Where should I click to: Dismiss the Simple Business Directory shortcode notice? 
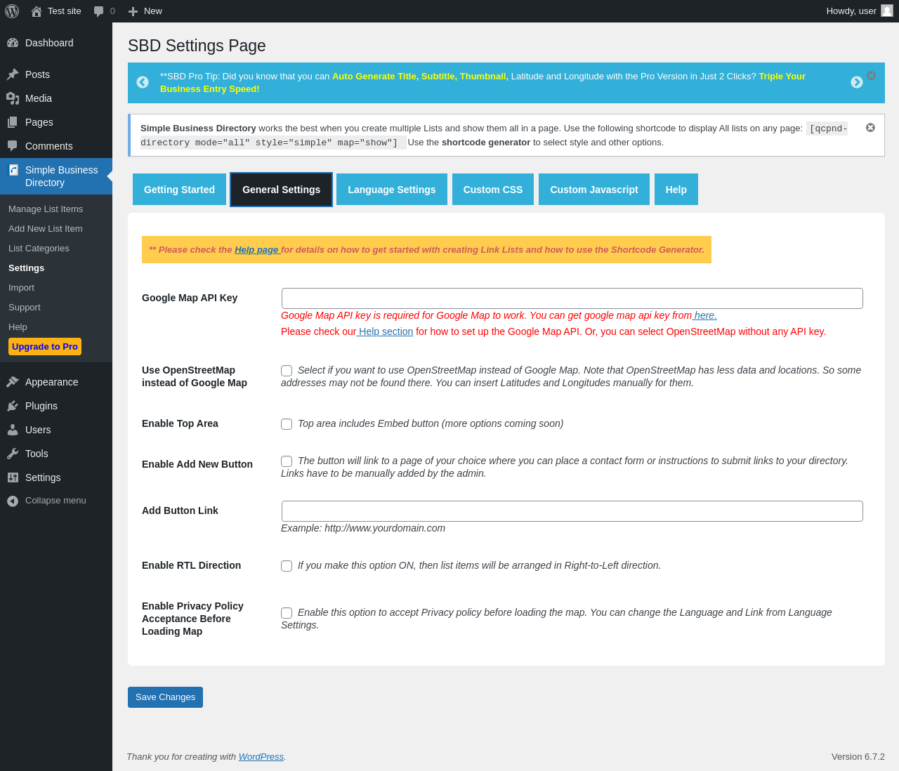point(870,128)
